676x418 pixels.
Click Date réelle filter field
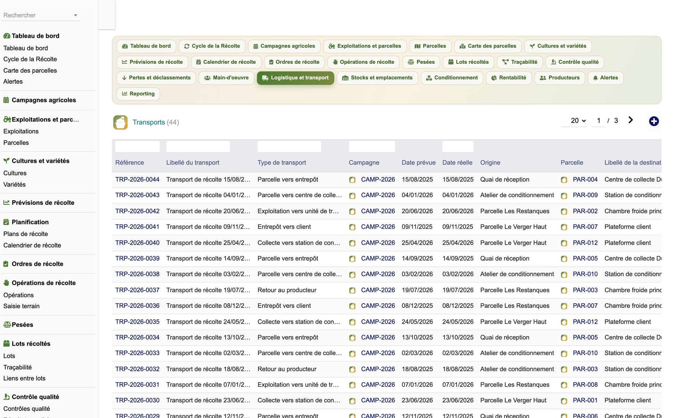pos(458,147)
